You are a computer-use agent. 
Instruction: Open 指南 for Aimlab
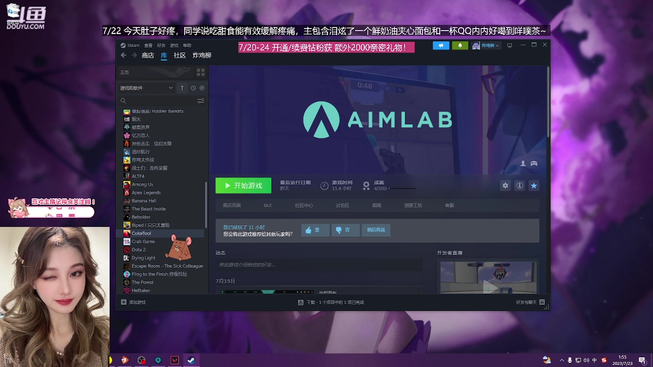point(376,205)
